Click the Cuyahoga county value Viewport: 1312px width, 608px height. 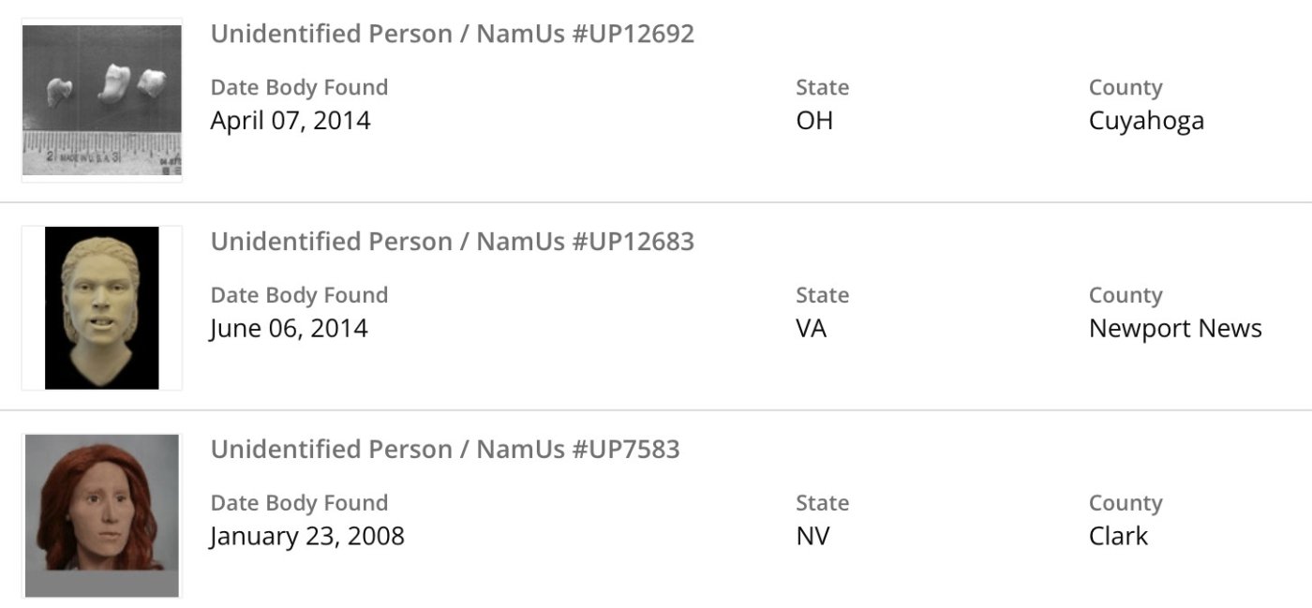coord(1146,122)
